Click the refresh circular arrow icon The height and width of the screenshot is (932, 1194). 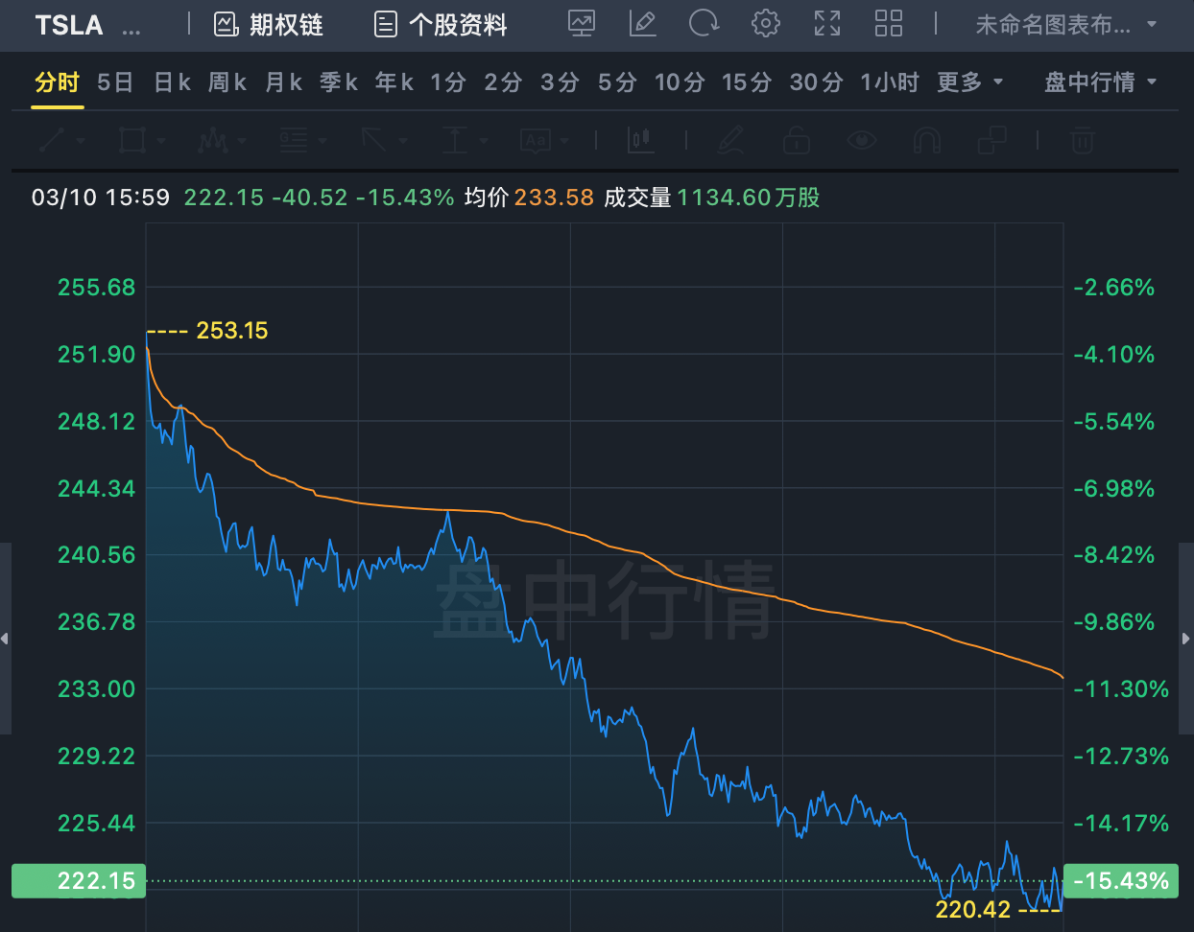click(x=704, y=24)
